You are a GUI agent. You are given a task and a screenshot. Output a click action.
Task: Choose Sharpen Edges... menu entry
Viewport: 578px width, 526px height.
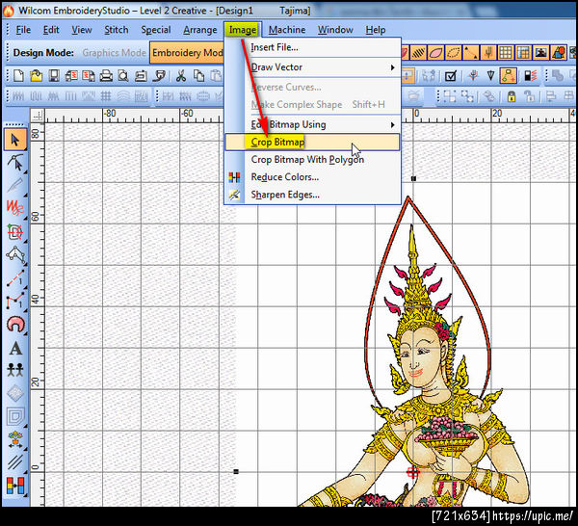312,195
